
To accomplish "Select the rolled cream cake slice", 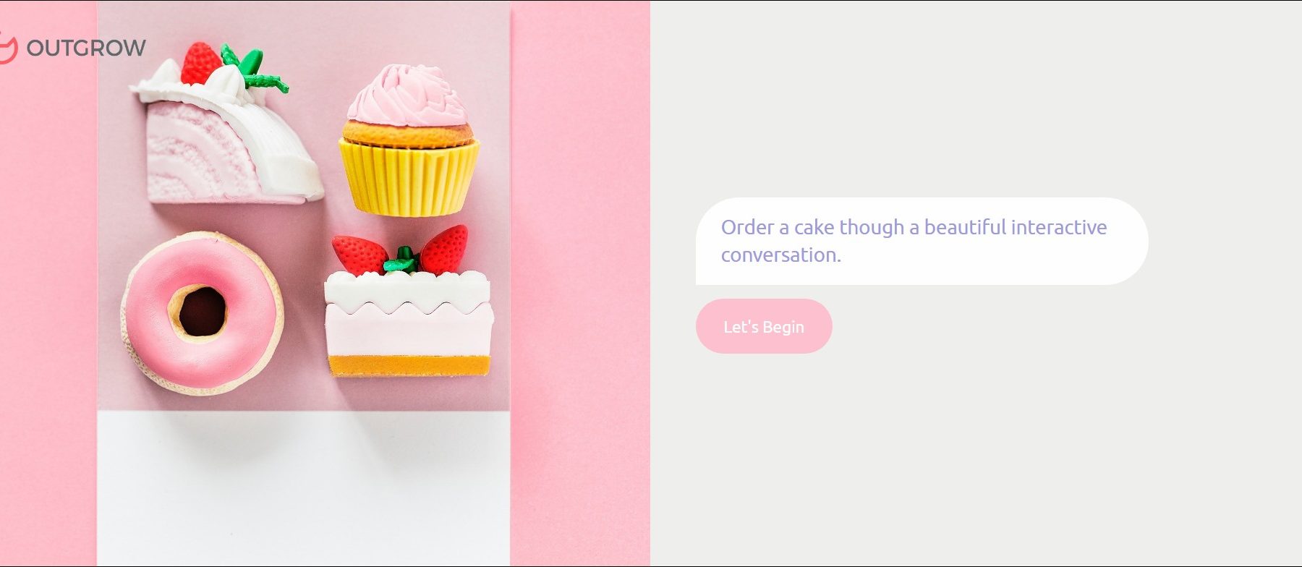I will click(226, 127).
